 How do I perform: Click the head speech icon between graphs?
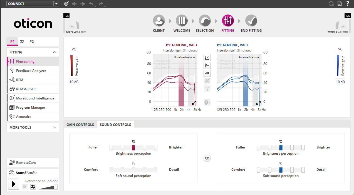point(207,103)
